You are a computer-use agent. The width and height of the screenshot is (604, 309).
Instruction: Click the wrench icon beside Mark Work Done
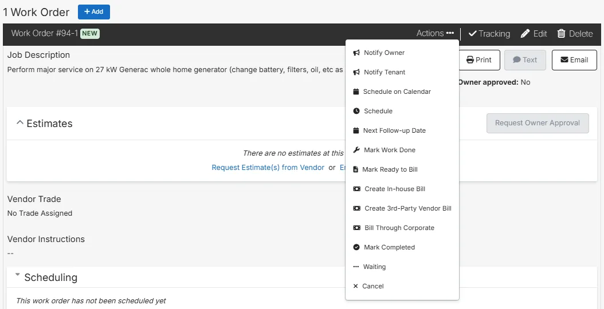click(356, 150)
